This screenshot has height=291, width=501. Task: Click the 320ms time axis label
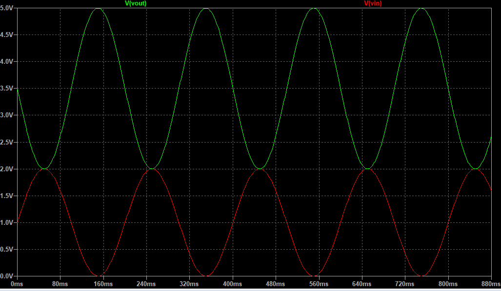click(x=189, y=284)
